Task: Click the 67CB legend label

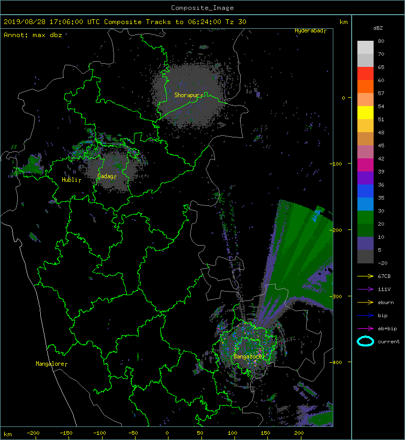Action: pos(384,276)
